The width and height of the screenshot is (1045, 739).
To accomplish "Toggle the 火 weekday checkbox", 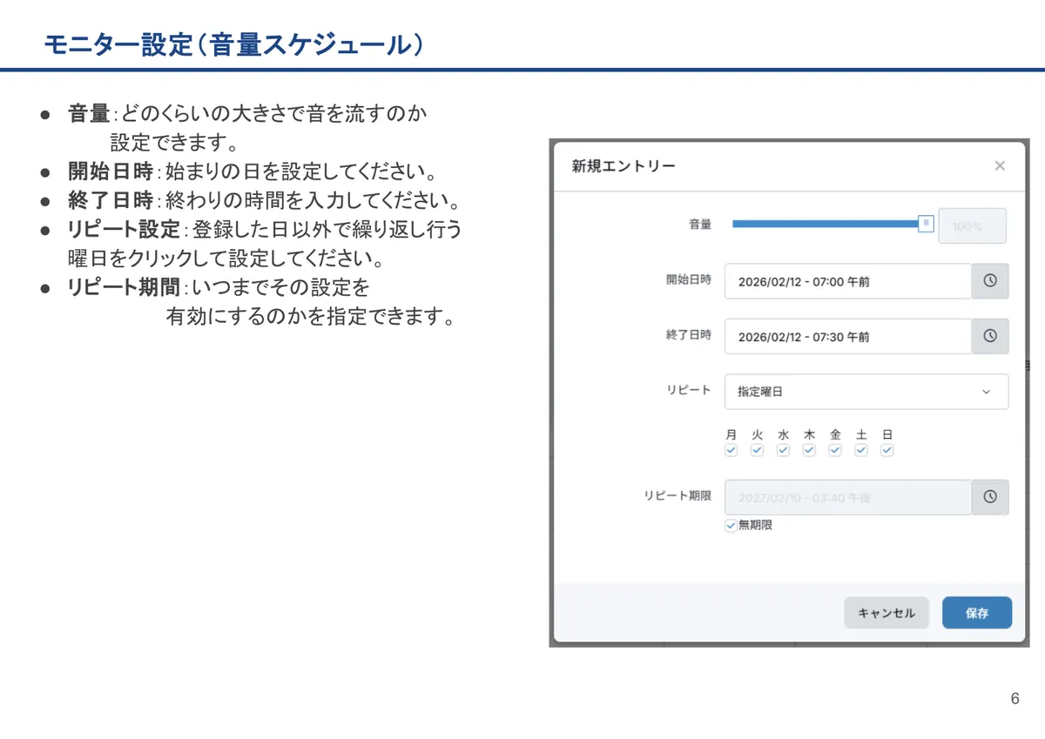I will [x=757, y=450].
